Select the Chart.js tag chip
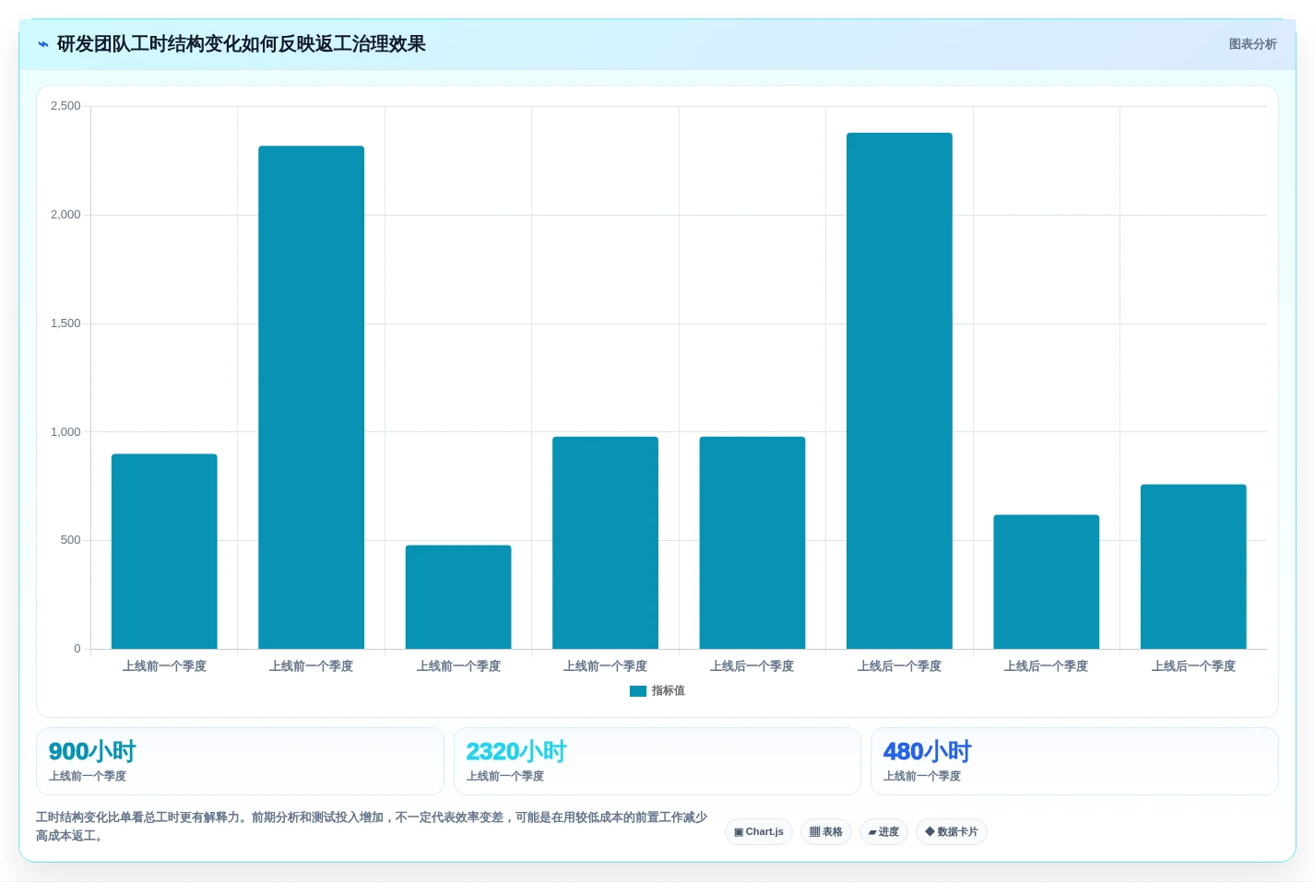Image resolution: width=1315 pixels, height=882 pixels. (759, 832)
